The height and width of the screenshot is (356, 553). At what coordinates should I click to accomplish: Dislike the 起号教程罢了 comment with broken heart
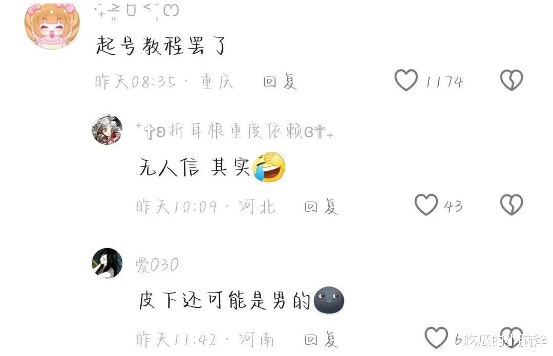click(512, 80)
